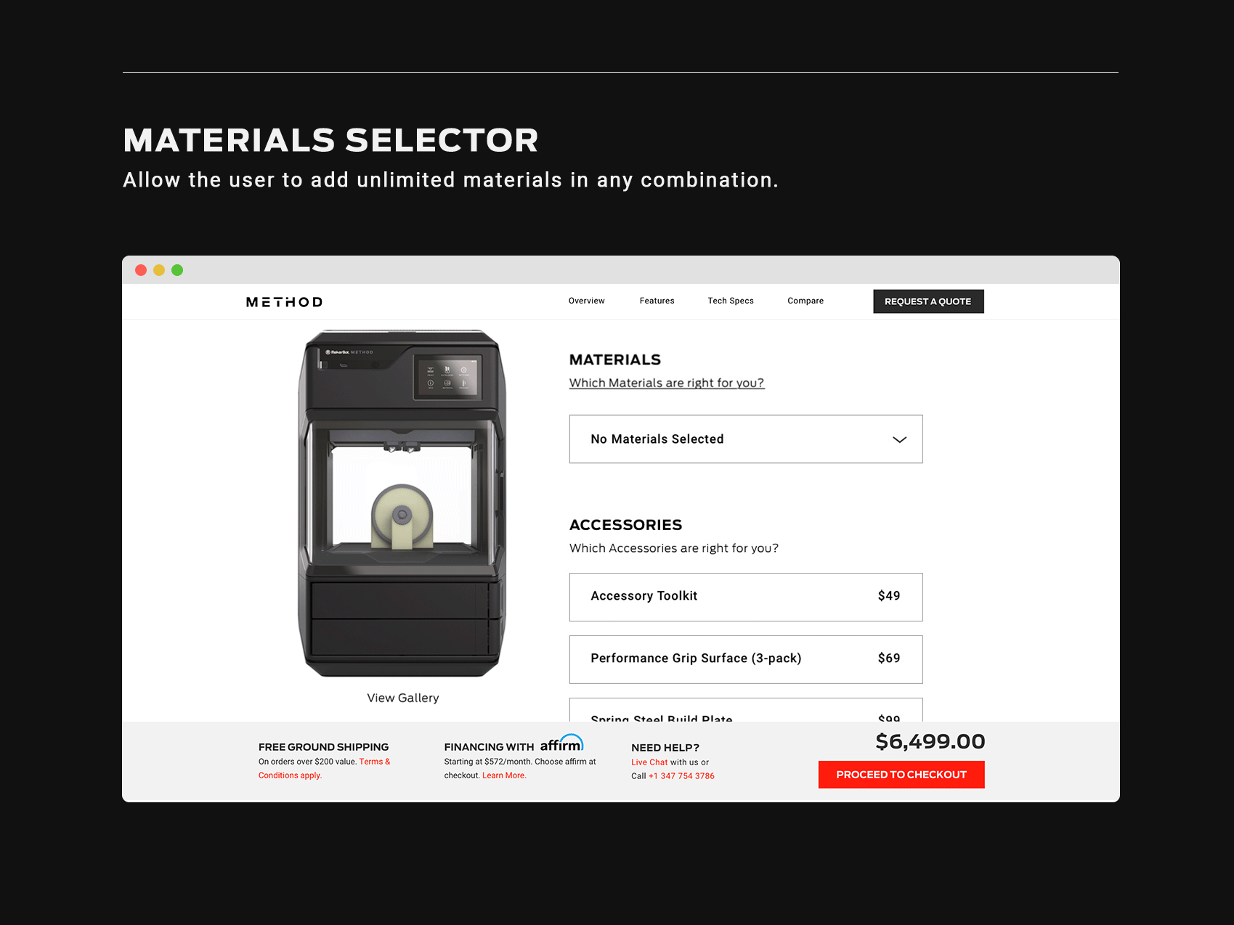
Task: Click the affirm logo
Action: (x=561, y=743)
